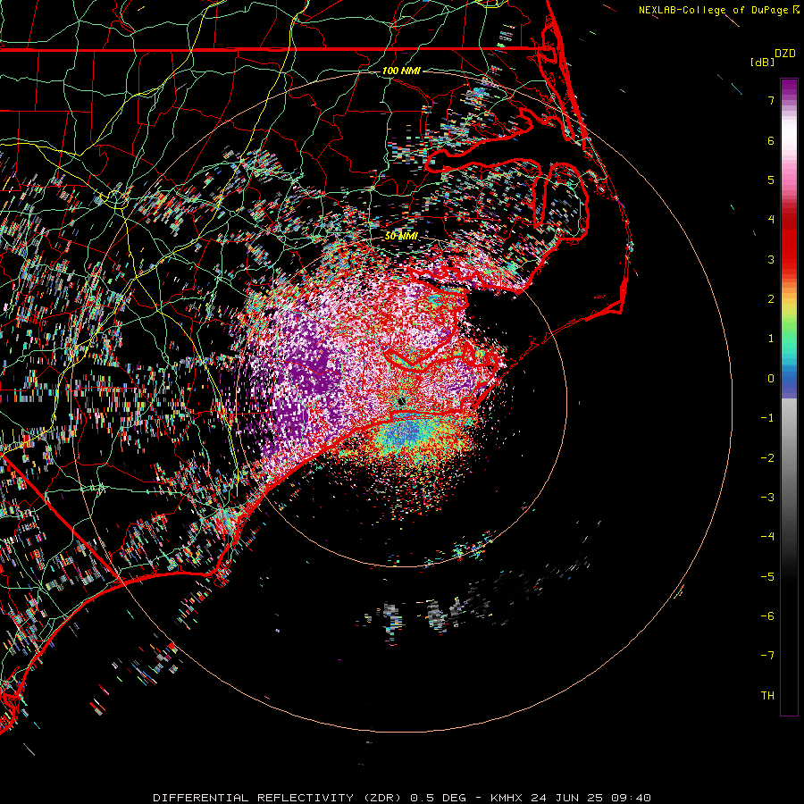Select the -7 dB scale label
804x804 pixels.
[x=767, y=656]
